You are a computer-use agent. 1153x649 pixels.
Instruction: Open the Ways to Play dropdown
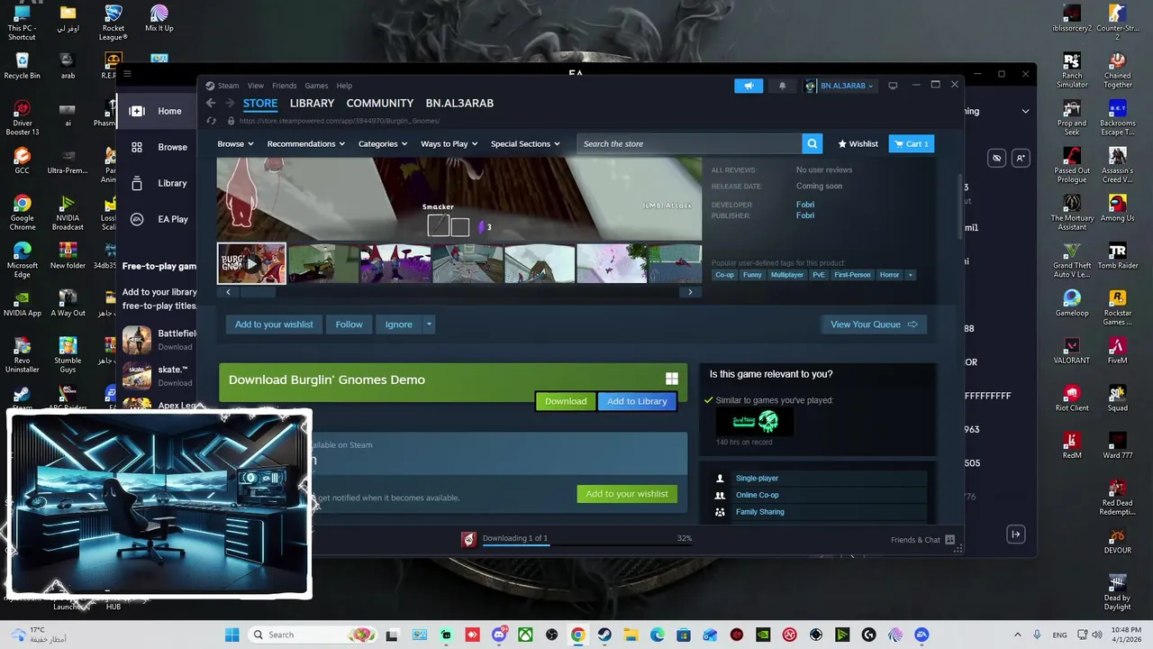point(449,144)
